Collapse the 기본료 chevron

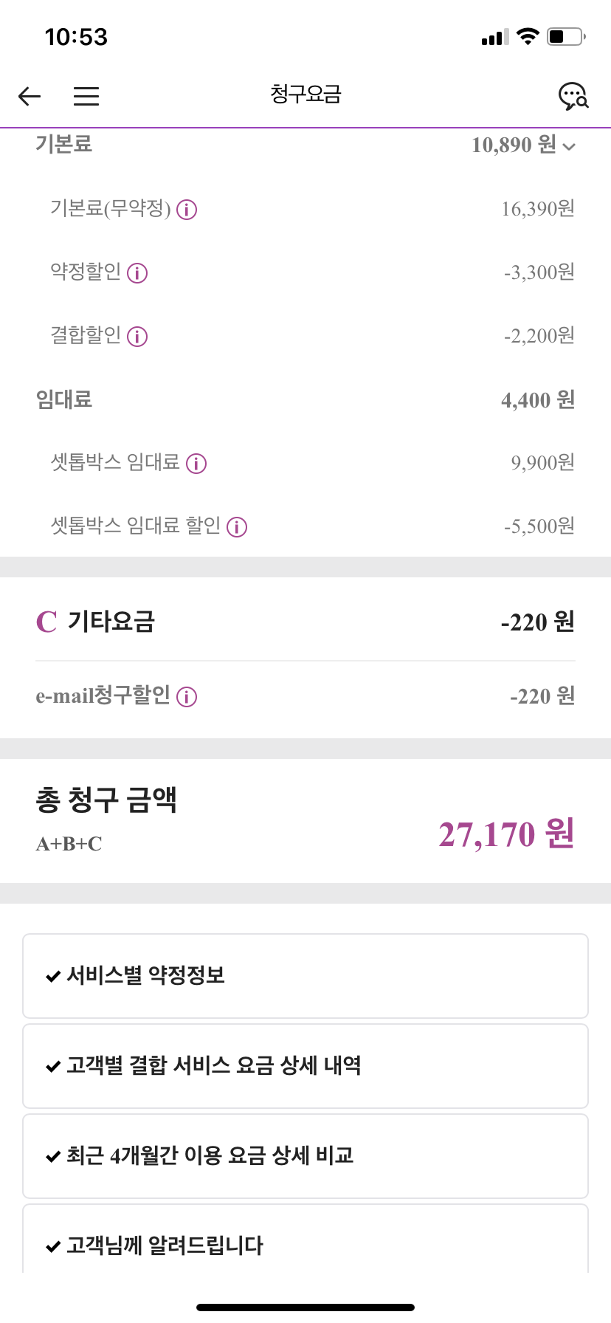coord(569,146)
